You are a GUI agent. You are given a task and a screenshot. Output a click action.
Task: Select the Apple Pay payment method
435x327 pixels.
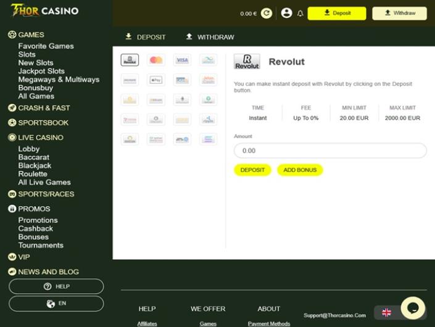click(156, 80)
